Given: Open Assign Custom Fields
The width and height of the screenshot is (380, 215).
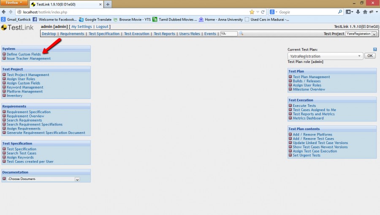Looking at the screenshot, I should 24,83.
